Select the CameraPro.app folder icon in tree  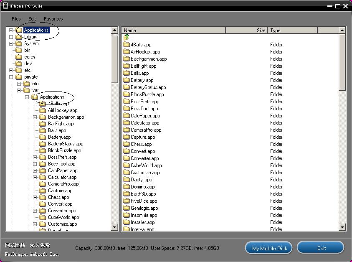43,184
